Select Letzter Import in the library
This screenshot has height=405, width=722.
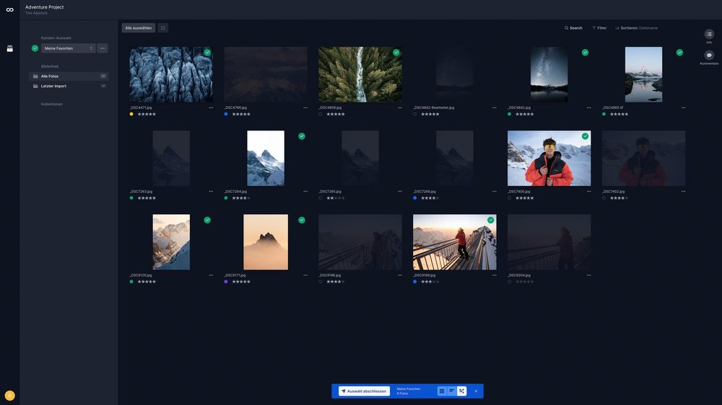pos(69,86)
